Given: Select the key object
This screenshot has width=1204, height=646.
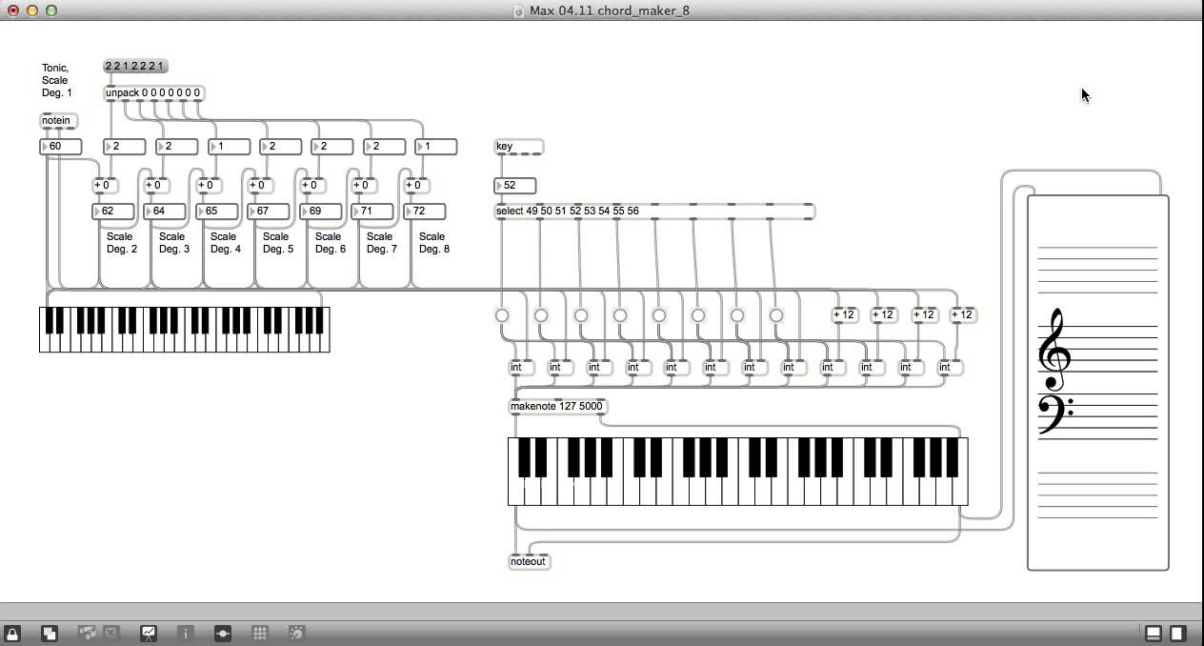Looking at the screenshot, I should coord(519,147).
